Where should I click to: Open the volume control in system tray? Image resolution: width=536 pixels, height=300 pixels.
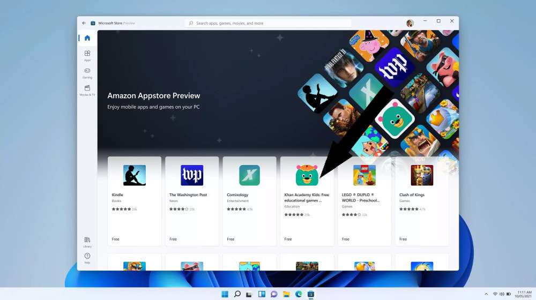[x=502, y=294]
